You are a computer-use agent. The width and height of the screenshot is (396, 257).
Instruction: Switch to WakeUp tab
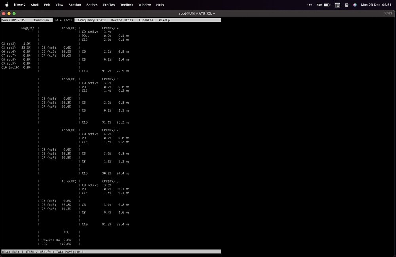tap(164, 20)
